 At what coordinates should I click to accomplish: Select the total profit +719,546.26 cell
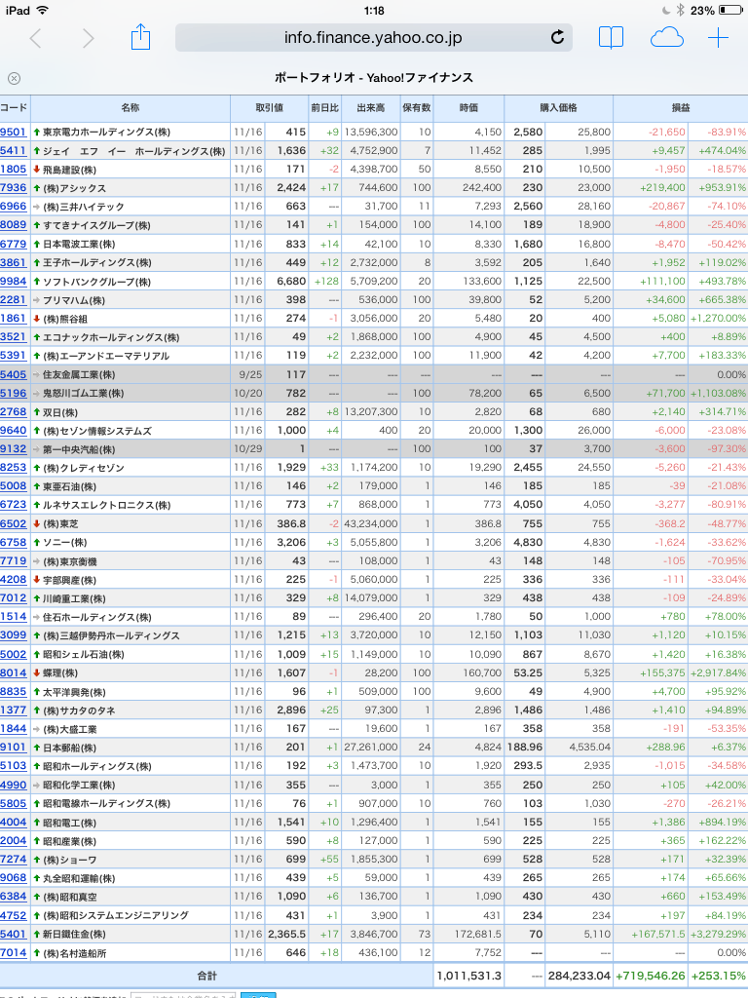point(651,975)
